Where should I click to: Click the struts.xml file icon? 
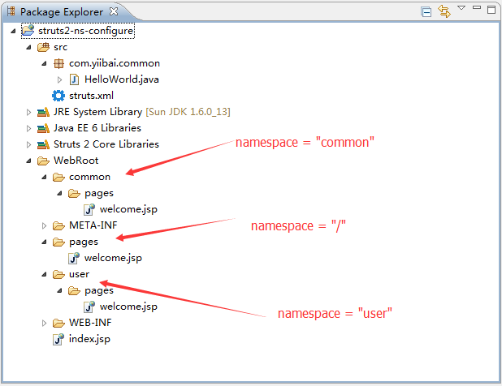[x=58, y=96]
